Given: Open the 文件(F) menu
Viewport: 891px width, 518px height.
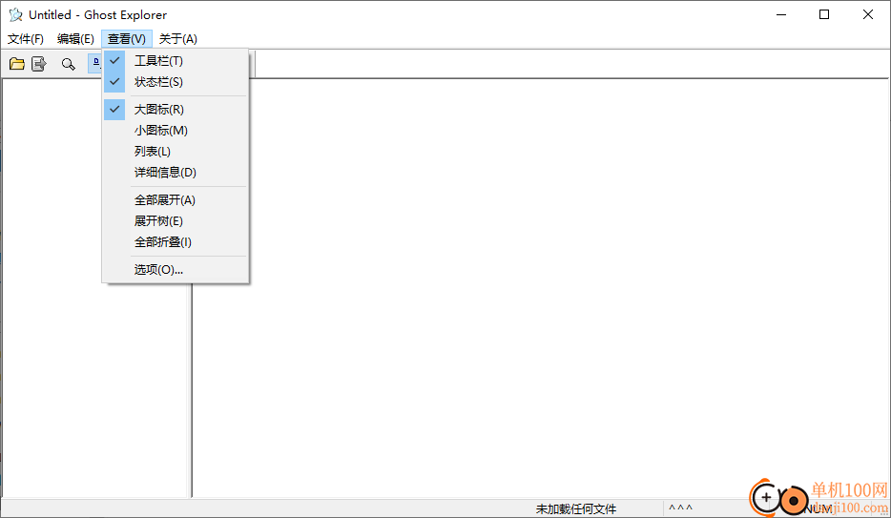Looking at the screenshot, I should (x=26, y=38).
